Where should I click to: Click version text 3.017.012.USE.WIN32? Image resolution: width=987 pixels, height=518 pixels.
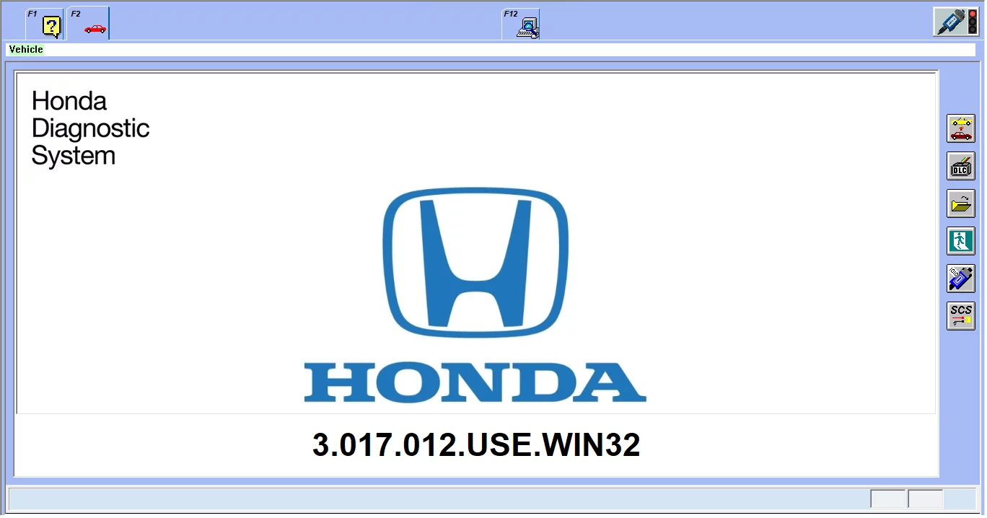point(477,445)
